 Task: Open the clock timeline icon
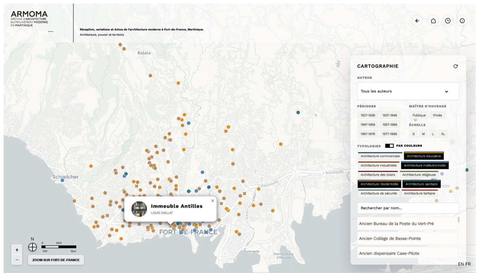coord(448,21)
